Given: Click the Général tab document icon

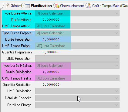Looking at the screenshot, I should pyautogui.click(x=8, y=6).
